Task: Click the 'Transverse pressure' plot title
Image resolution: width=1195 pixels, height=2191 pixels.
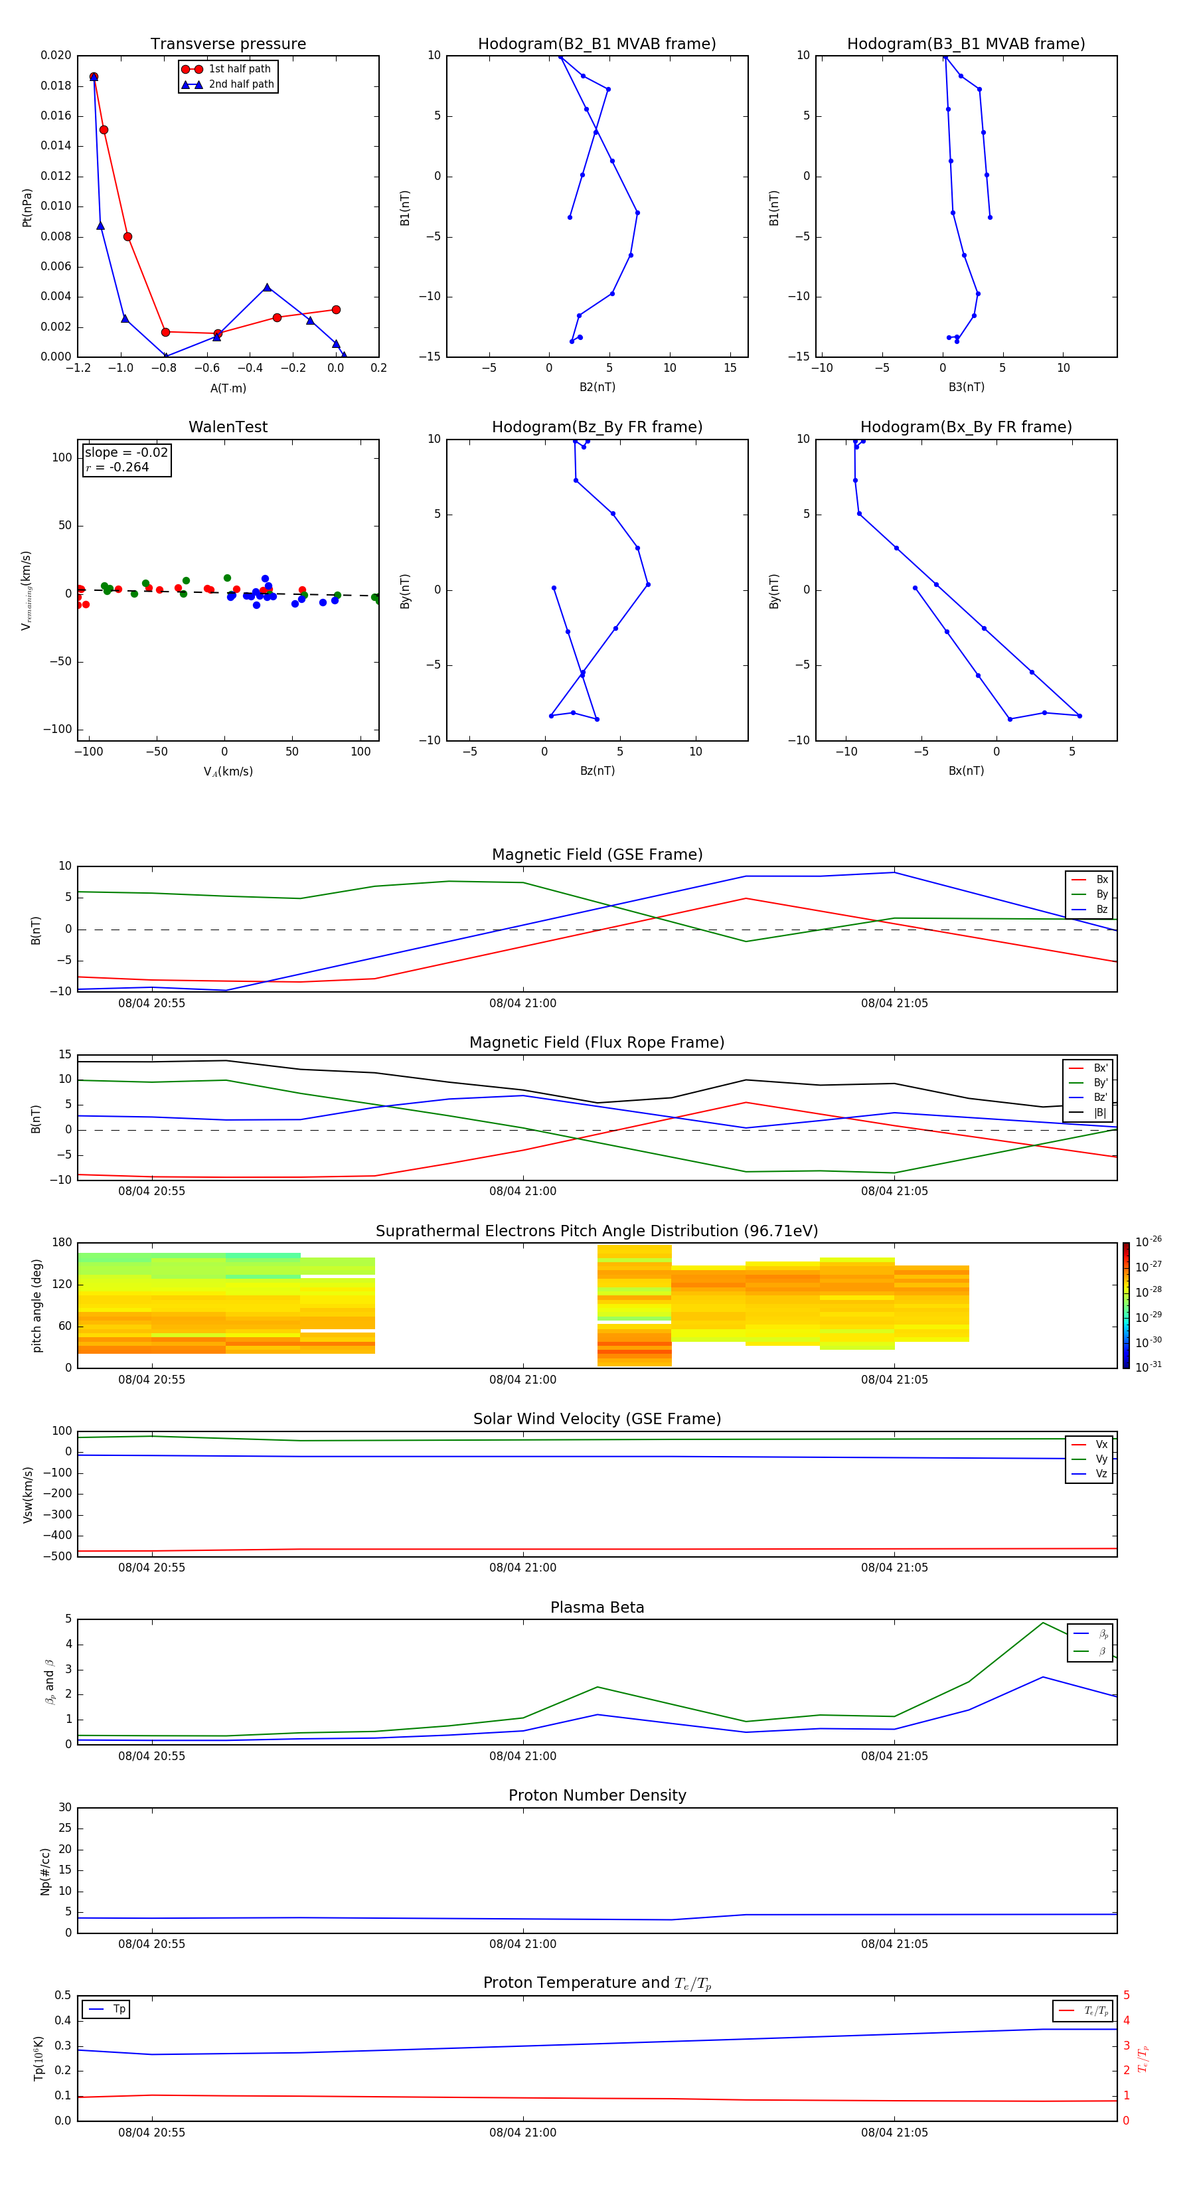Action: [228, 43]
